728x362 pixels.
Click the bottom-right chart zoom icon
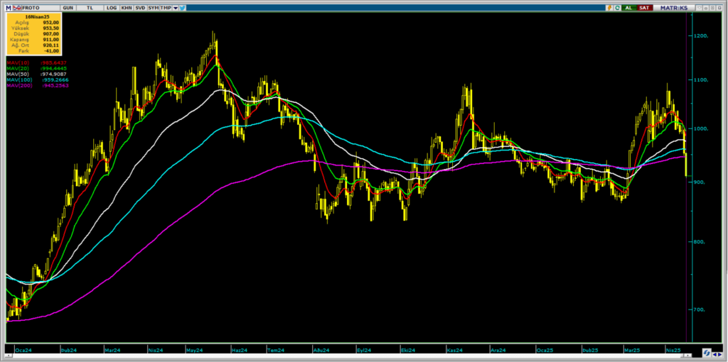(x=707, y=353)
